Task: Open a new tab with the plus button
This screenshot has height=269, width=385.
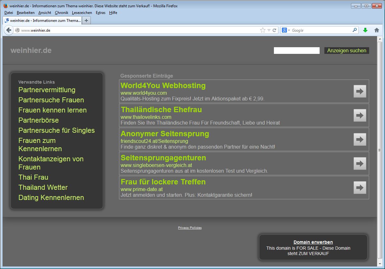Action: coord(86,21)
